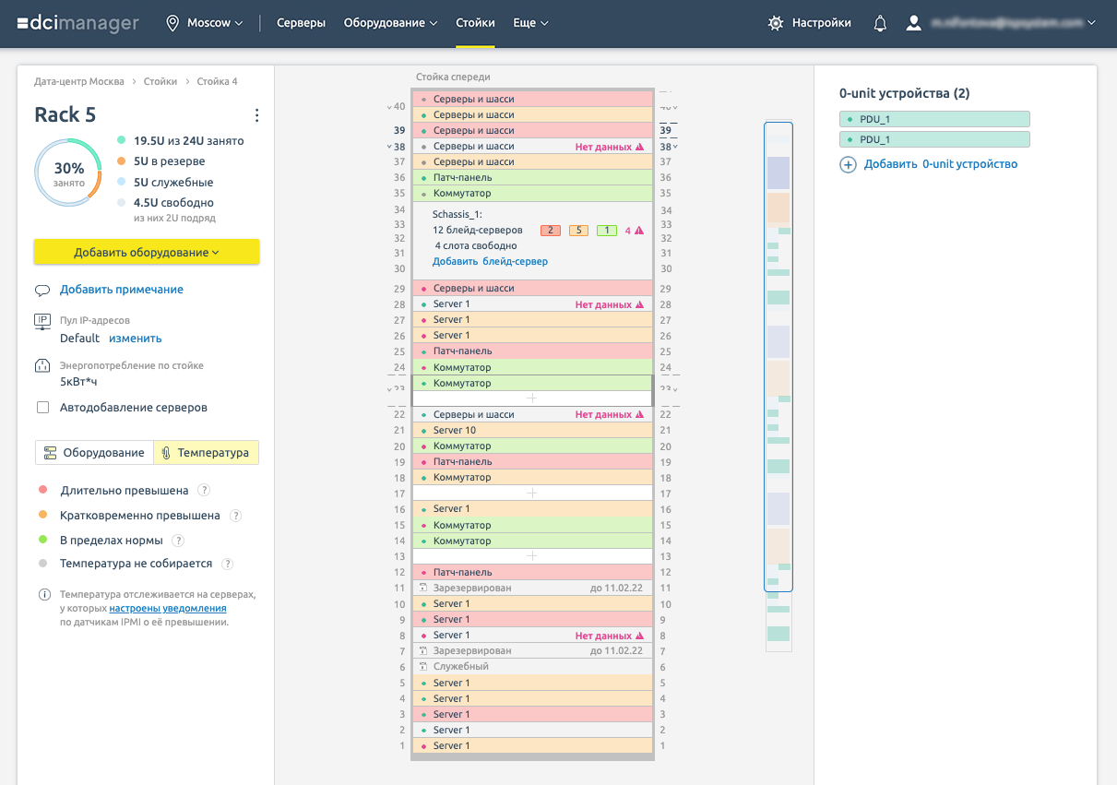Viewport: 1117px width, 785px height.
Task: Click warning icon on unit 22 row
Action: pyautogui.click(x=640, y=415)
